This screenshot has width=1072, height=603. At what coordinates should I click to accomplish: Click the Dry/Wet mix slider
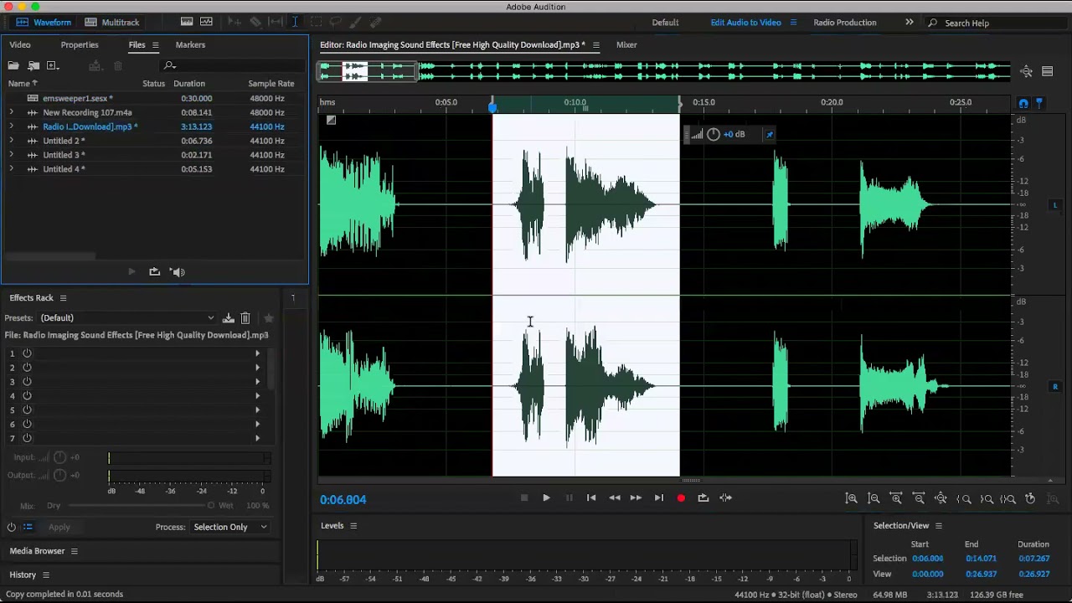(139, 506)
